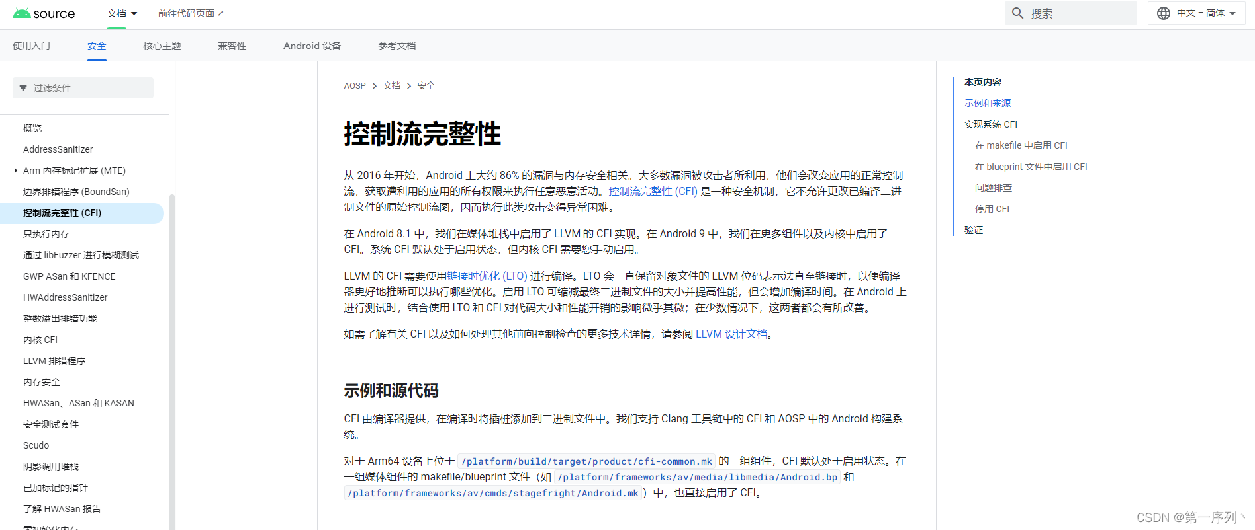Open 边界排错程序 (BoundSan) sidebar item
This screenshot has height=530, width=1255.
click(76, 192)
